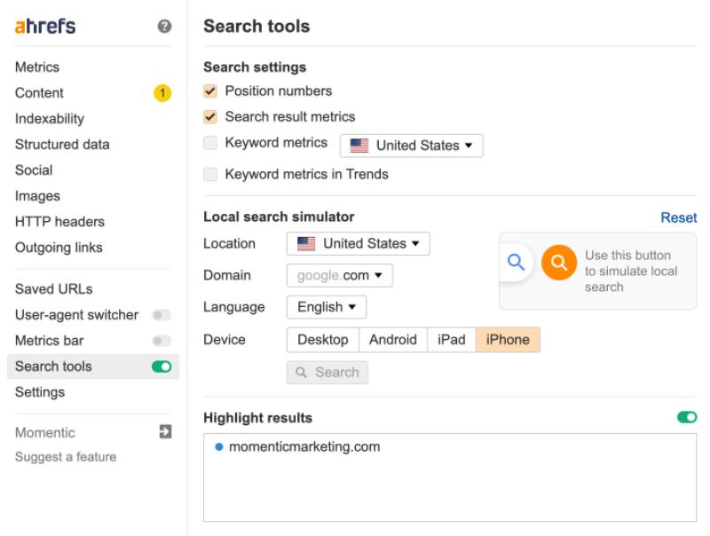Click the orange simulate local search button
Image resolution: width=710 pixels, height=536 pixels.
558,264
